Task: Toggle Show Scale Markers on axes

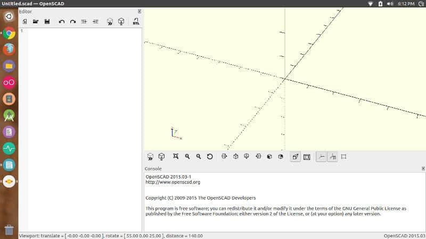Action: click(332, 157)
